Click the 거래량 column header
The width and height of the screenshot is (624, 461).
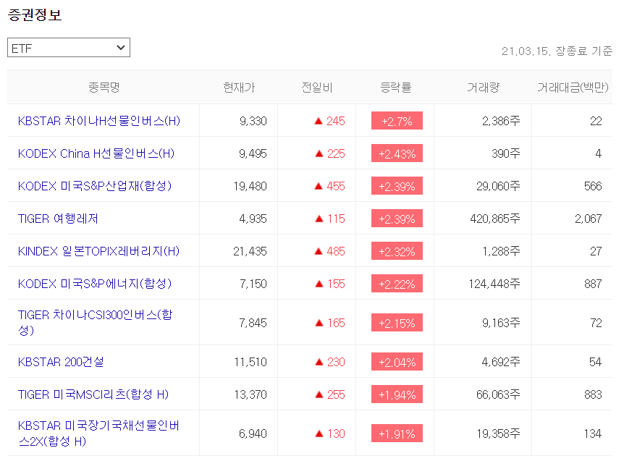coord(483,88)
